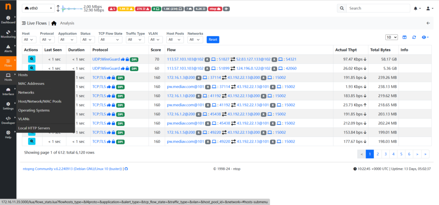This screenshot has height=205, width=439.
Task: Click the ntopng logo in the sidebar
Action: [x=8, y=7]
